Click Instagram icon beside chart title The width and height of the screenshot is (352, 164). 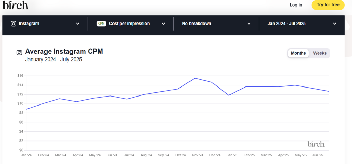point(19,53)
